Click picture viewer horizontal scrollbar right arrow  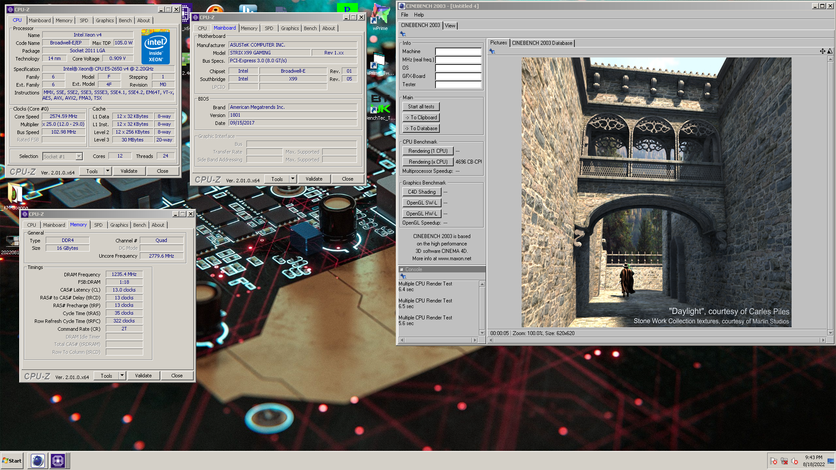click(823, 340)
